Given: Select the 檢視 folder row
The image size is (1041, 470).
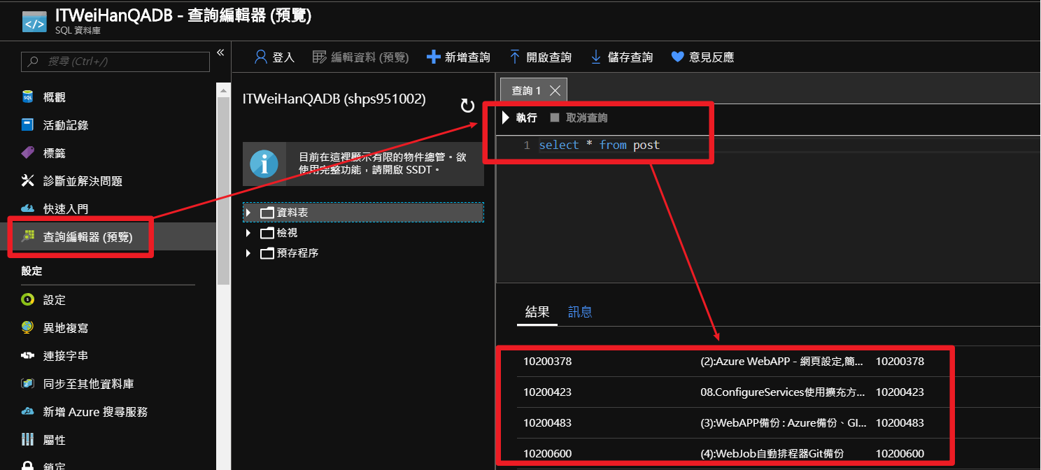Looking at the screenshot, I should [x=363, y=233].
